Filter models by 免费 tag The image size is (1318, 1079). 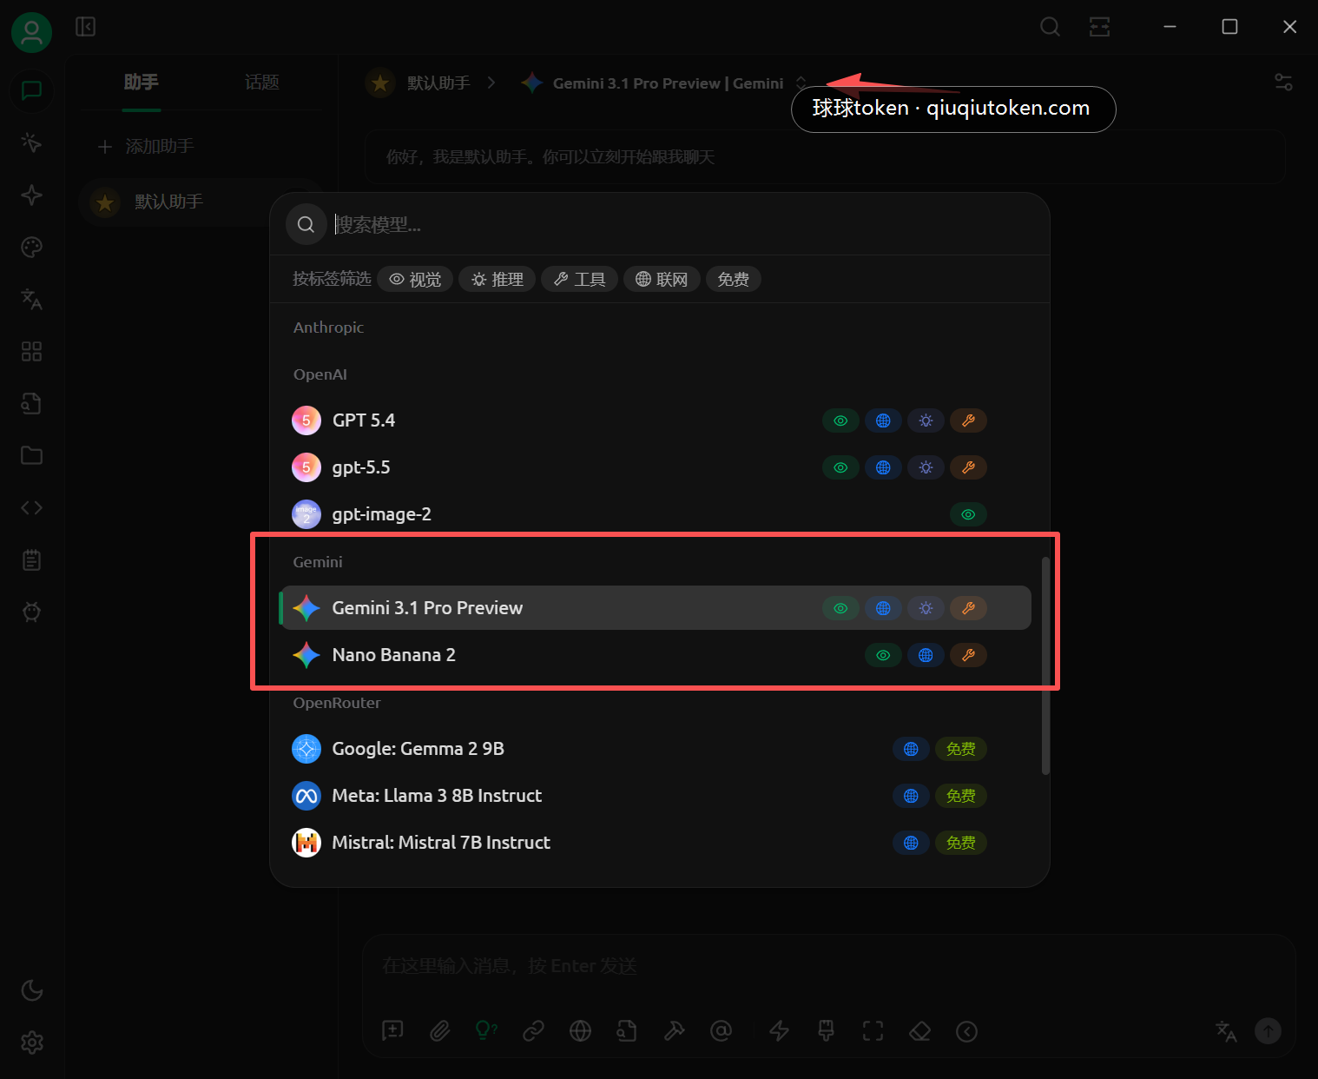734,279
